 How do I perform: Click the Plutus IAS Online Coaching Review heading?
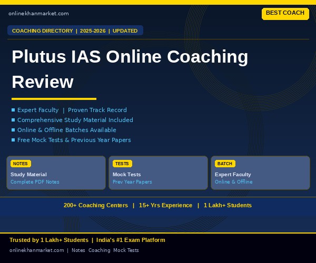pos(130,69)
